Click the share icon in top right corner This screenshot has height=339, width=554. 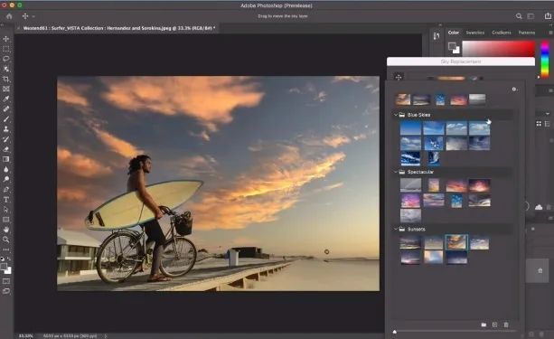point(548,16)
